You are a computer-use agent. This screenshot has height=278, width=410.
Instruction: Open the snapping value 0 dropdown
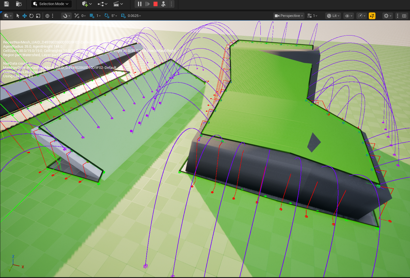[x=83, y=16]
